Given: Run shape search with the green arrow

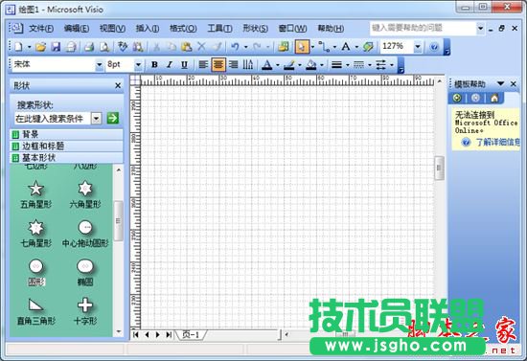Looking at the screenshot, I should click(113, 118).
